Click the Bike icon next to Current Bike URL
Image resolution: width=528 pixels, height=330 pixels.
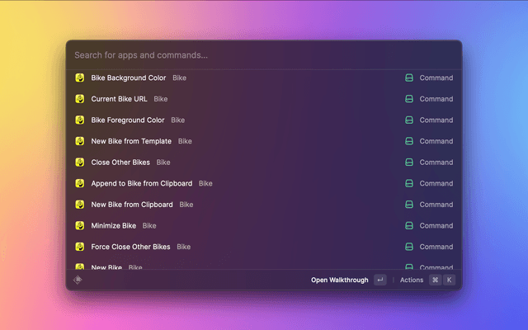[x=80, y=99]
